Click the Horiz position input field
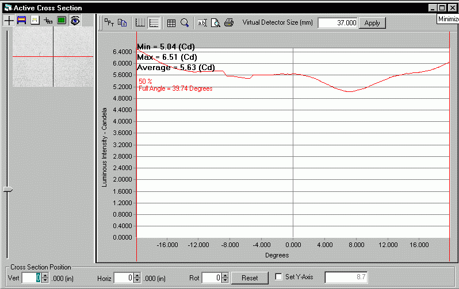 pyautogui.click(x=124, y=278)
